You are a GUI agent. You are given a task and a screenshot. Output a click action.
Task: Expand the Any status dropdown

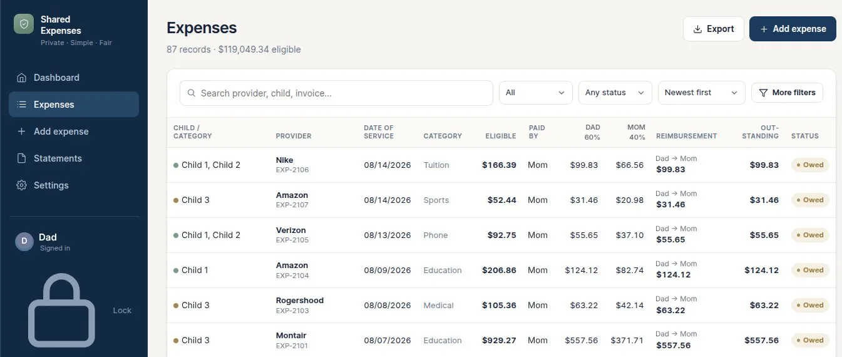[x=615, y=93]
